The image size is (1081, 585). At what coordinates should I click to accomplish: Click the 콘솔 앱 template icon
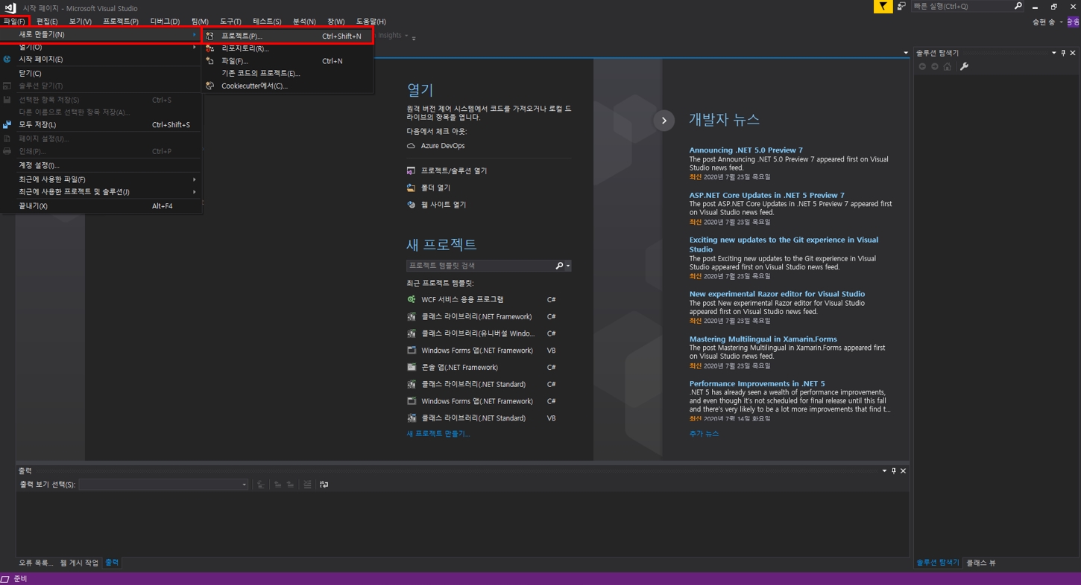(411, 367)
